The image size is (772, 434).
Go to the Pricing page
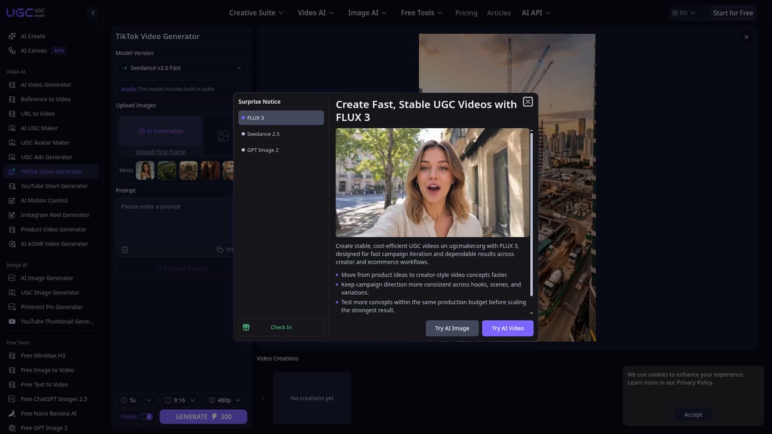pos(466,13)
